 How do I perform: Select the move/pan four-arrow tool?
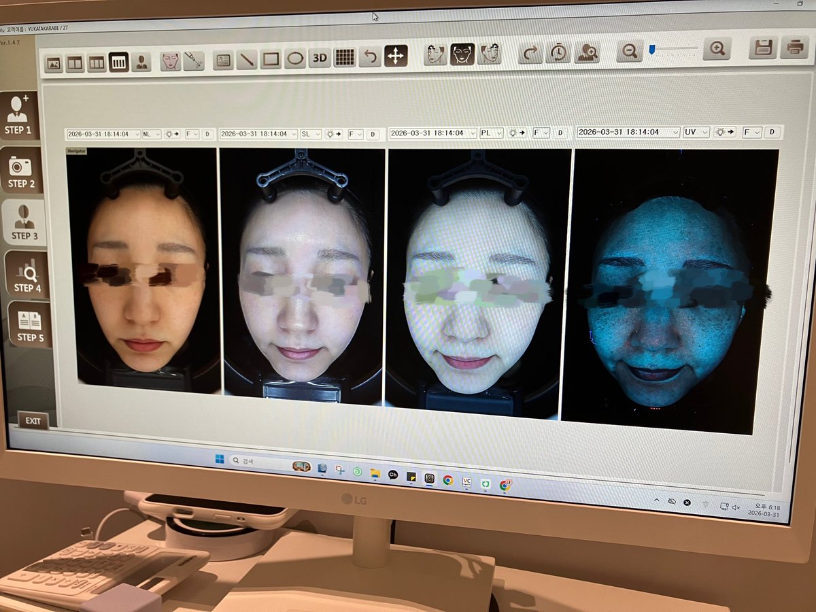click(395, 56)
